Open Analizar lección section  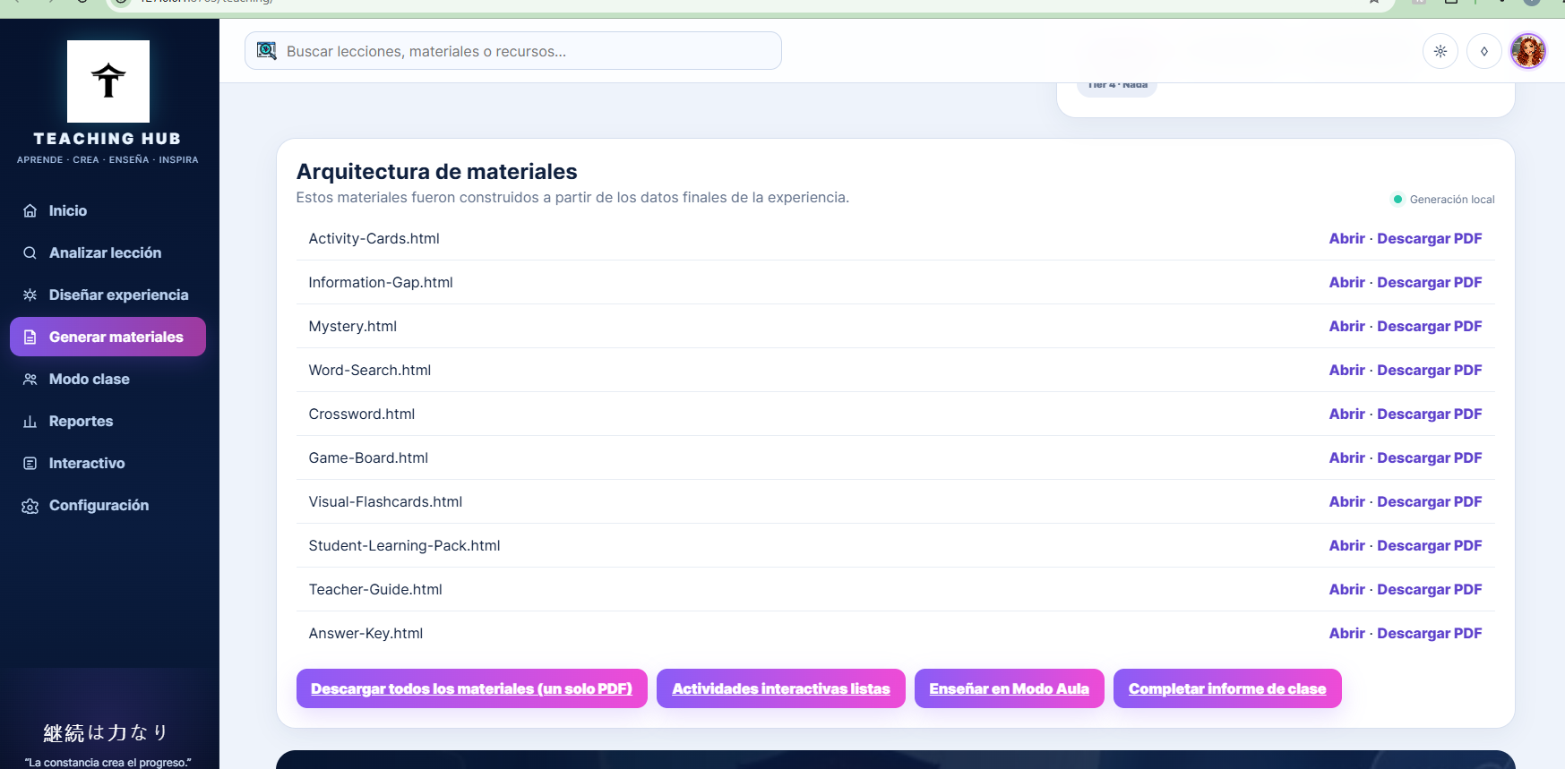click(107, 252)
